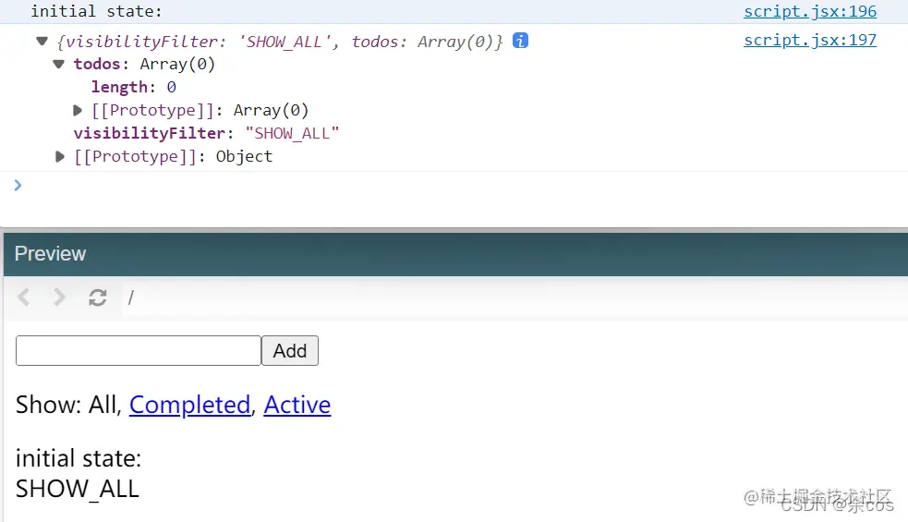Focus the new todo text input
908x522 pixels.
[139, 350]
